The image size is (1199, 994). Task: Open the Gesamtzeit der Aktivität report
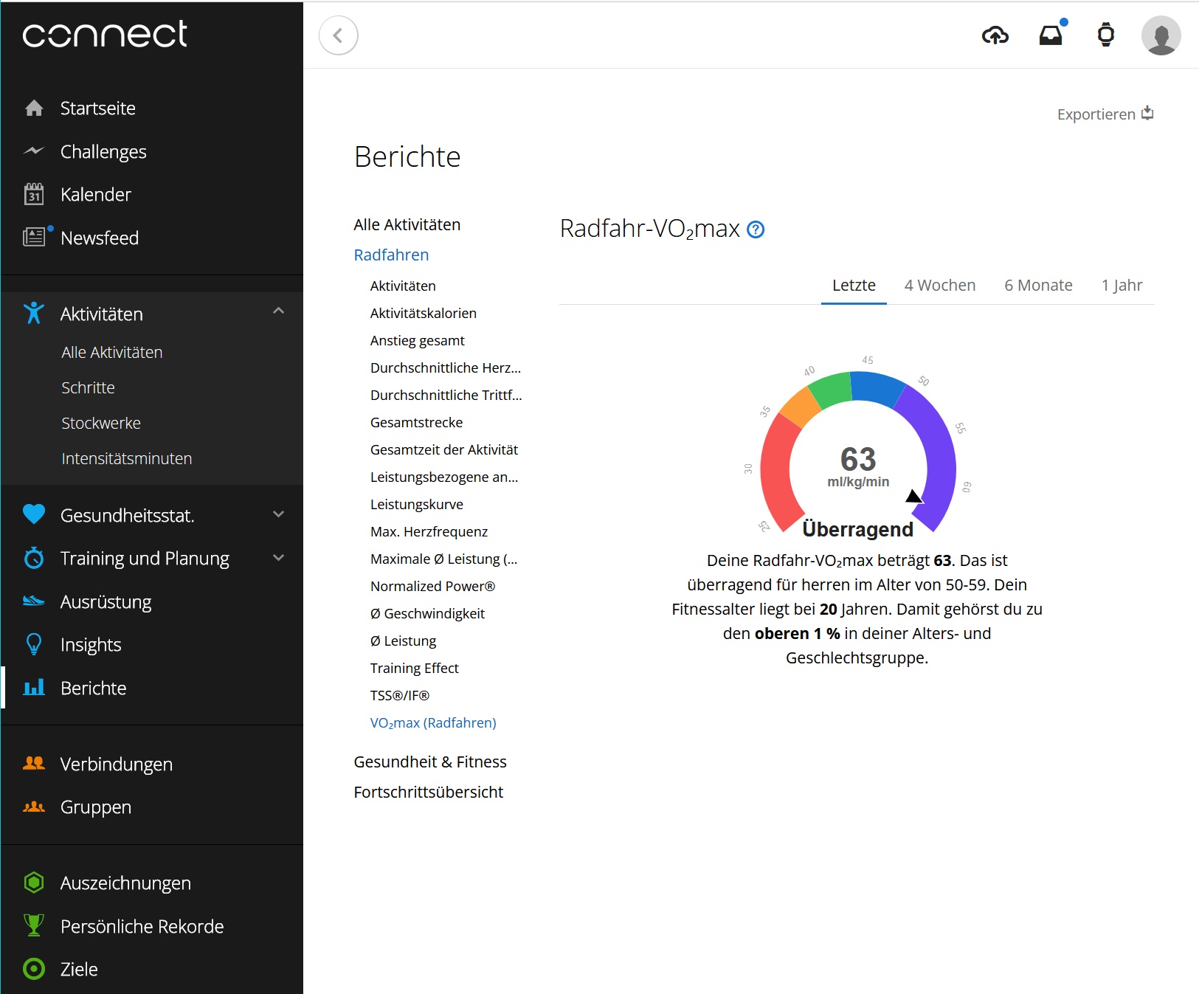pyautogui.click(x=444, y=449)
